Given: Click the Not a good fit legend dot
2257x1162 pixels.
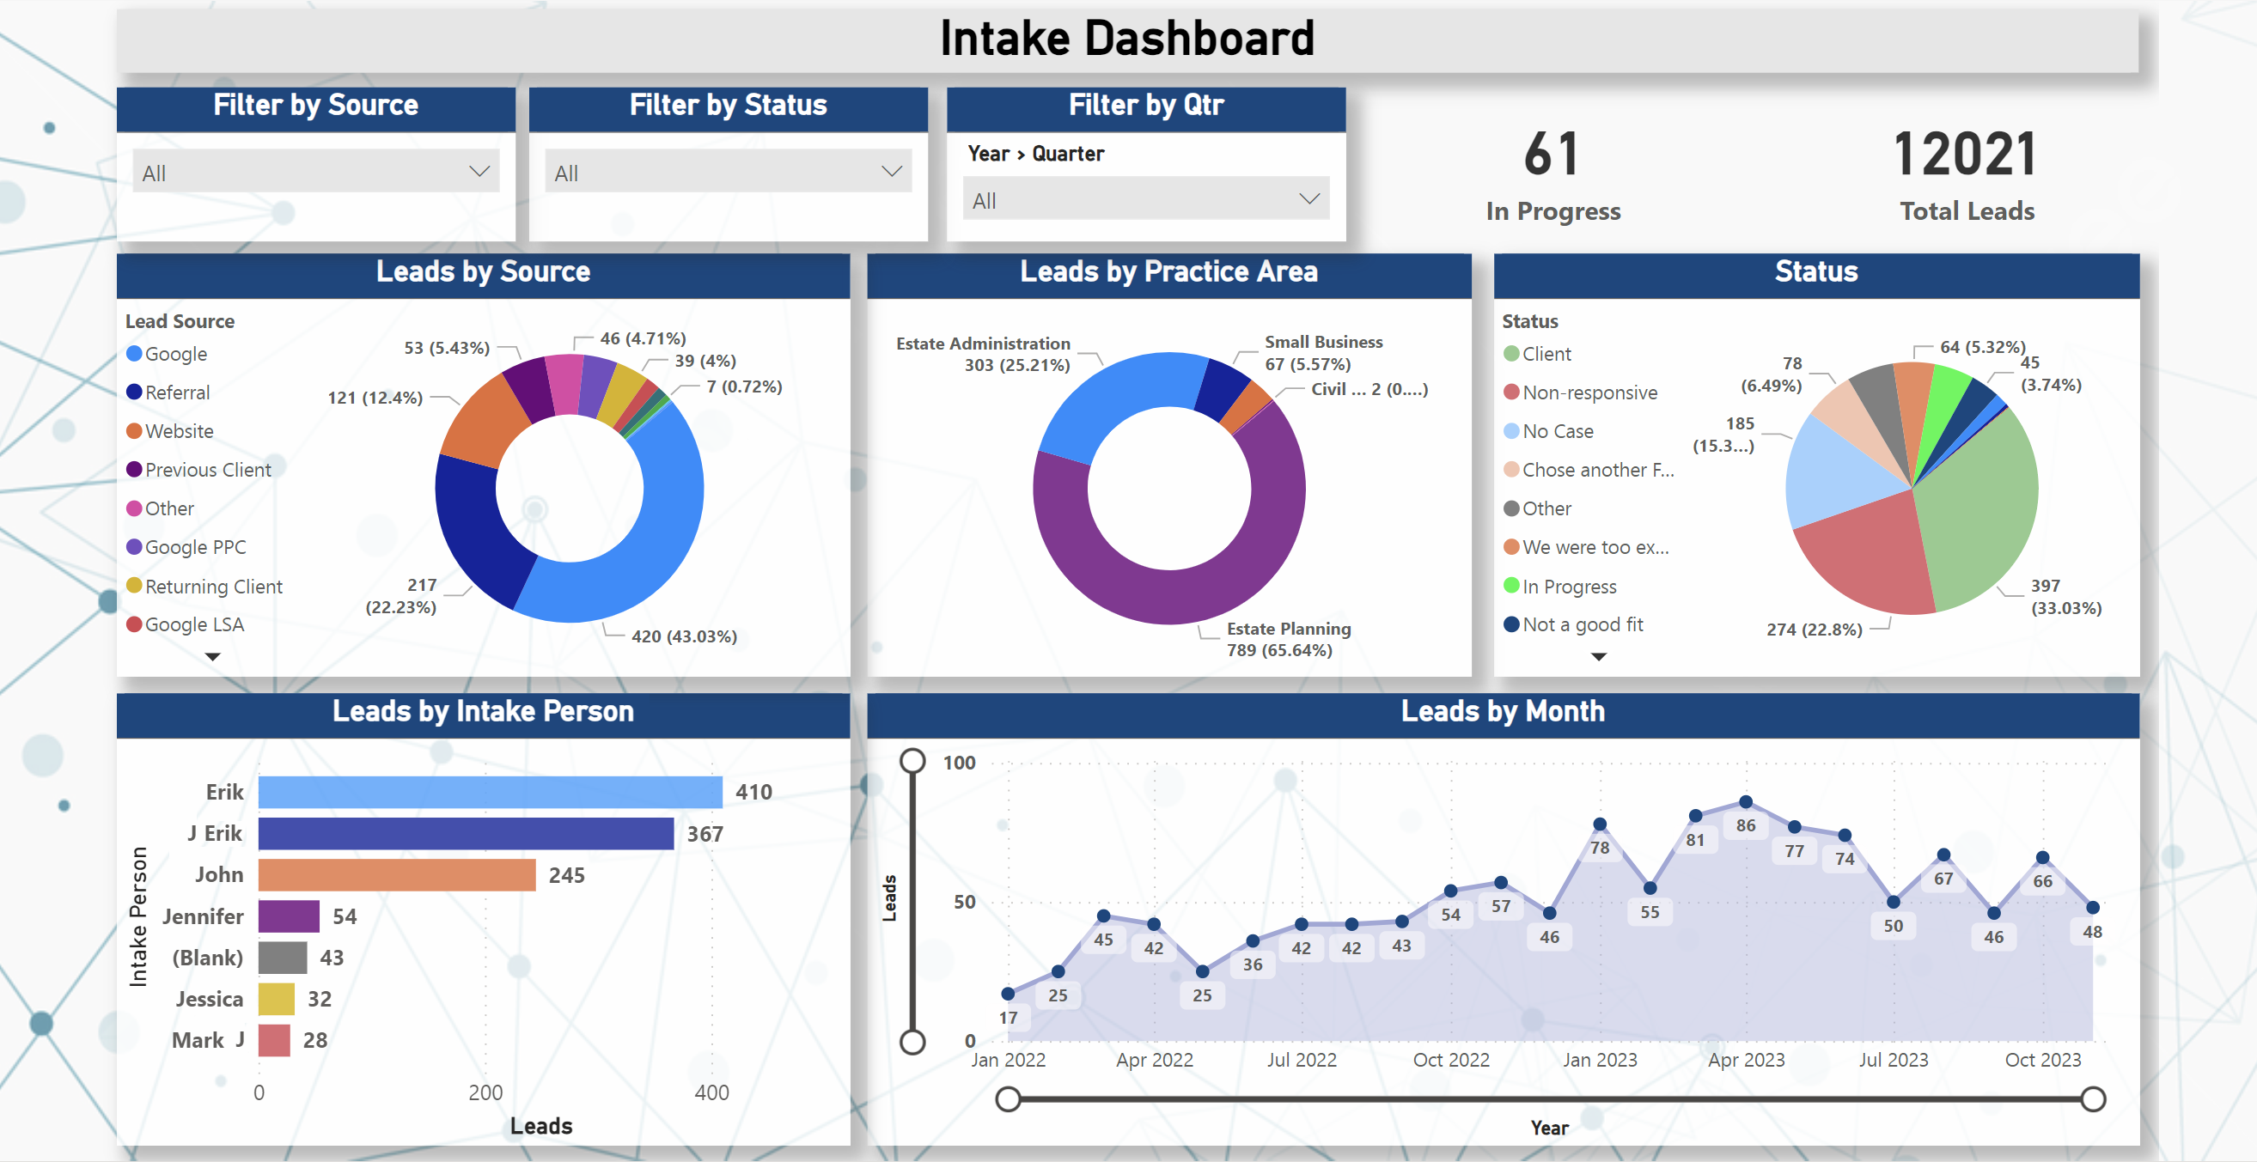Looking at the screenshot, I should [x=1511, y=624].
